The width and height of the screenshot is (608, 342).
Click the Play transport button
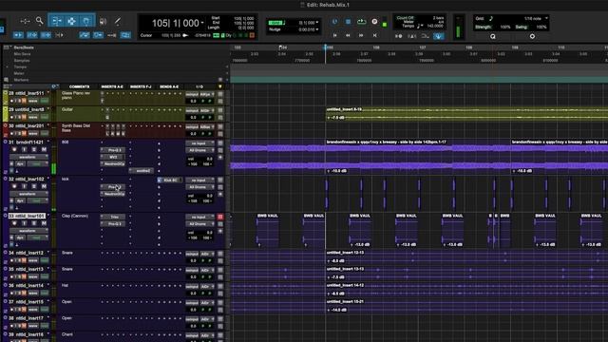click(361, 22)
